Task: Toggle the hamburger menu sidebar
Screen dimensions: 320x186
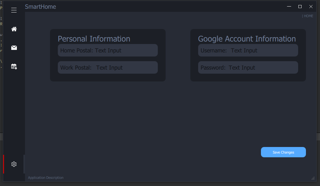Action: click(x=14, y=10)
